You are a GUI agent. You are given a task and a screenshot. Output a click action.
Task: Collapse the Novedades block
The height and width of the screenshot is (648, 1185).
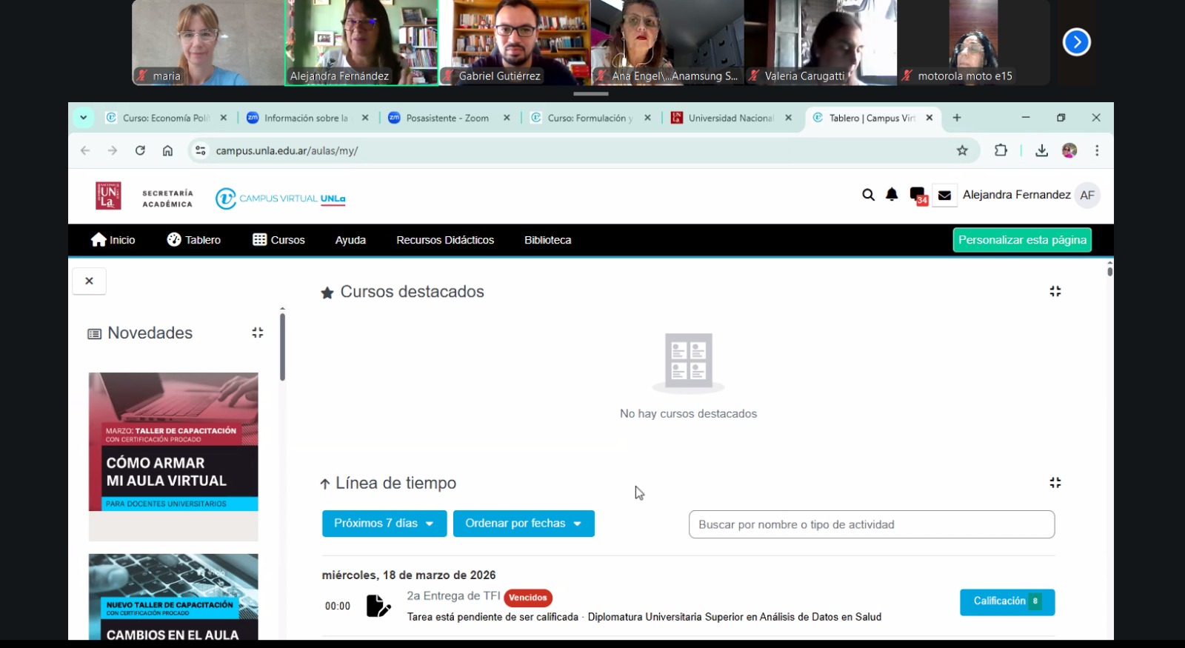pos(258,333)
